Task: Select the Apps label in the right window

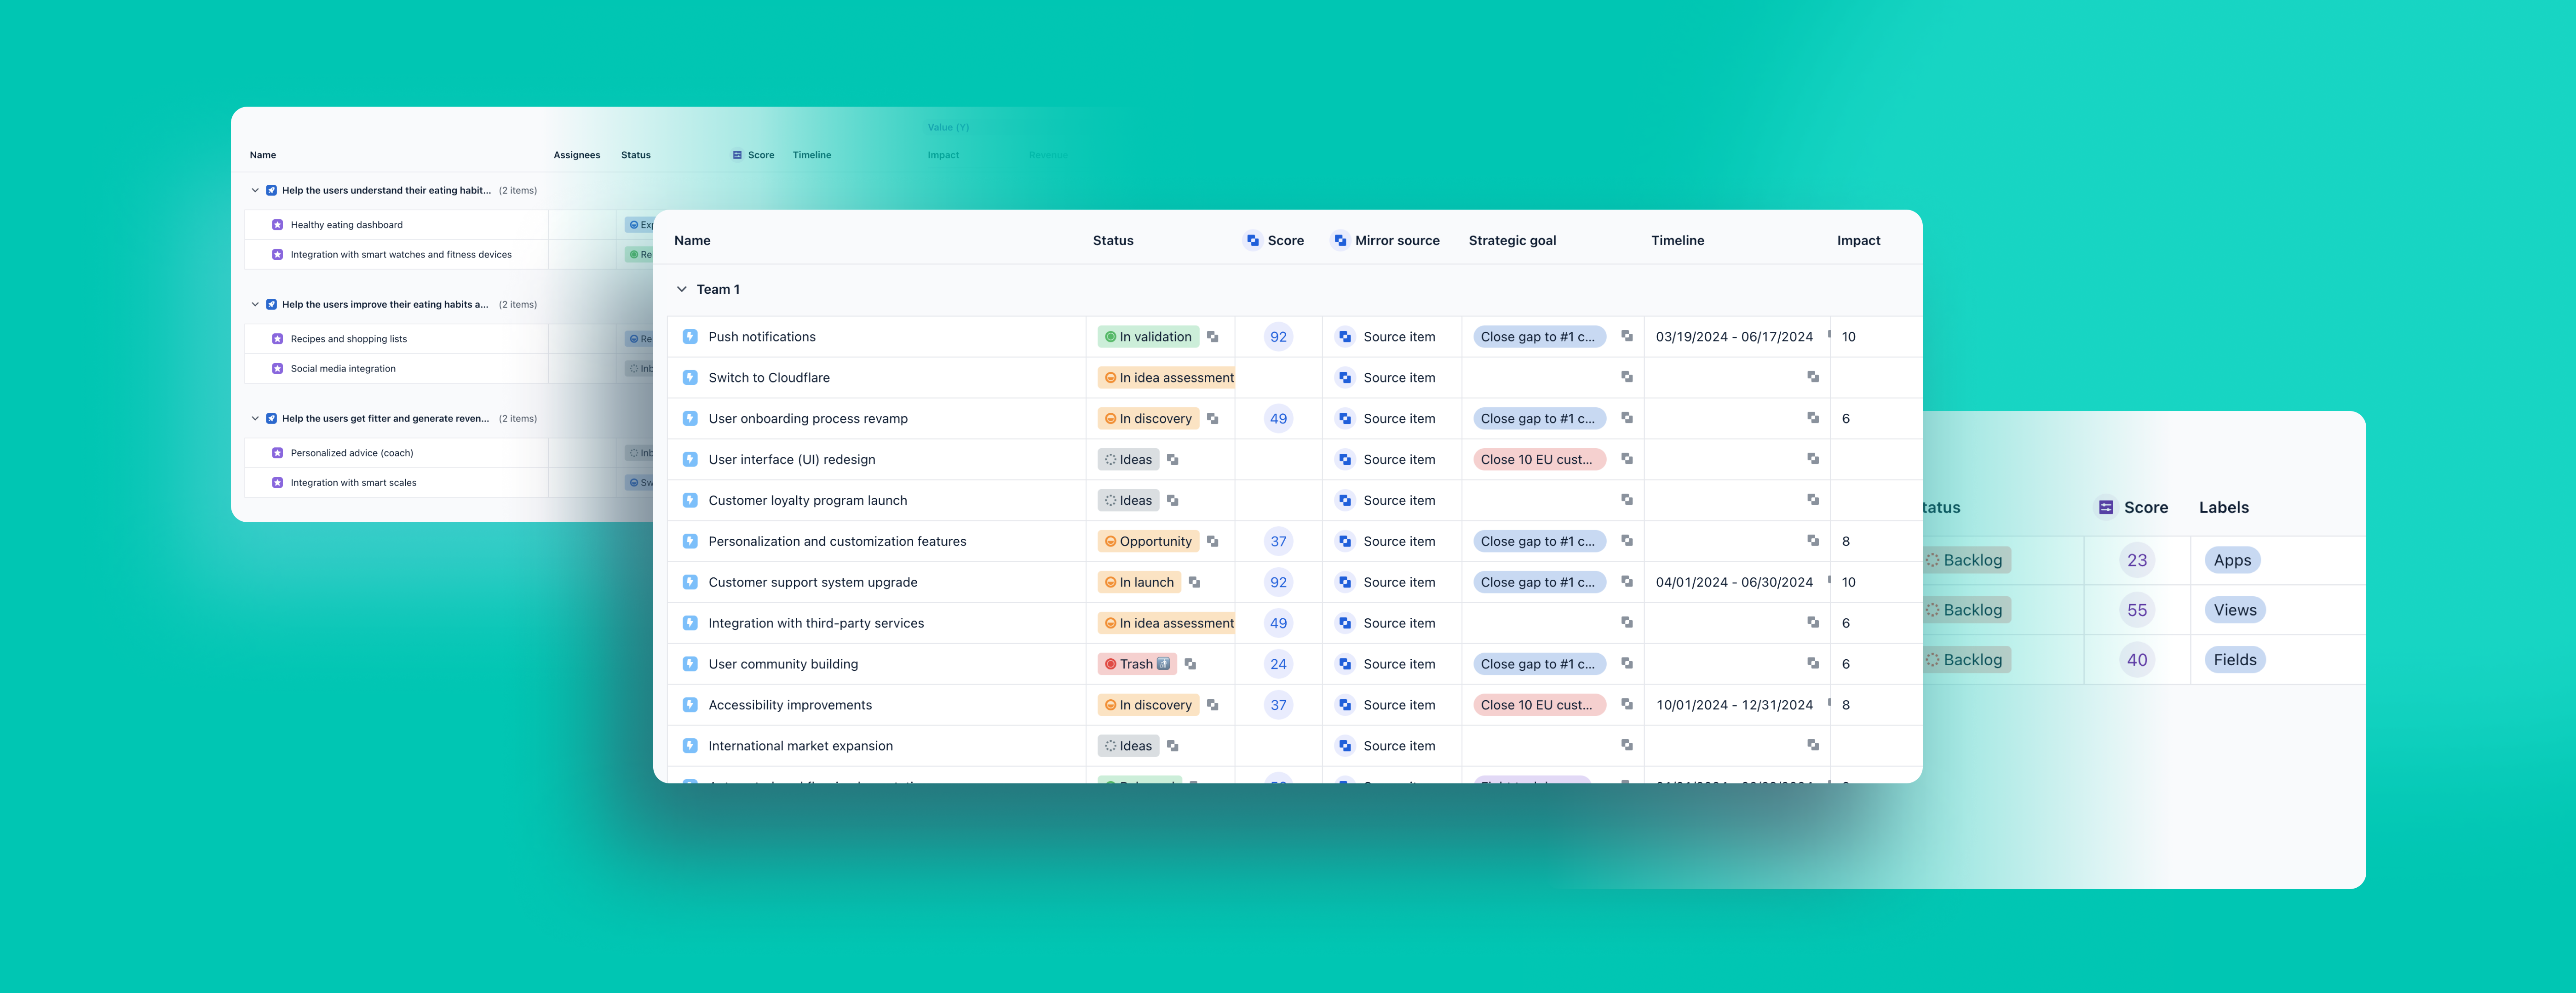Action: click(x=2232, y=560)
